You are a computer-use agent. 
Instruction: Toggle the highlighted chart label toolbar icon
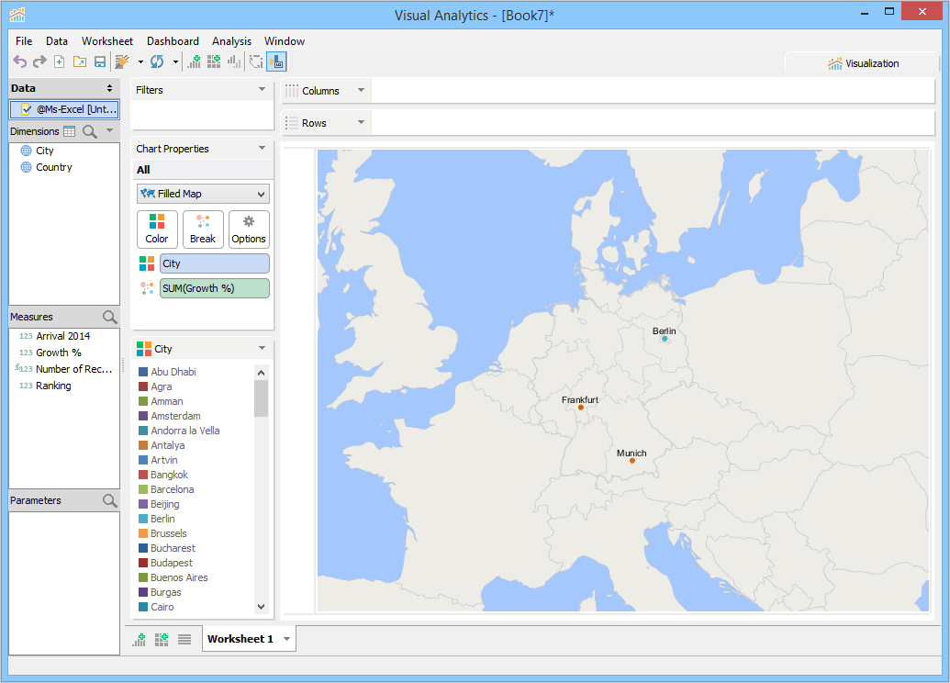point(276,62)
